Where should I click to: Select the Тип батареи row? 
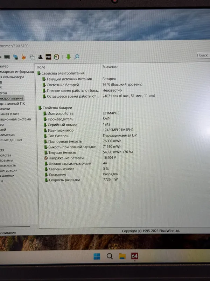tap(56, 136)
